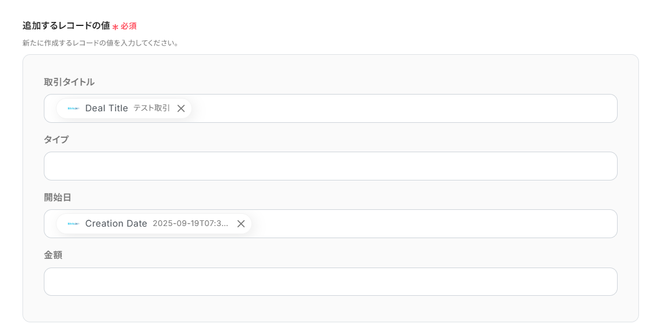This screenshot has height=335, width=658.
Task: Click the 取引タイトル field label
Action: [69, 82]
